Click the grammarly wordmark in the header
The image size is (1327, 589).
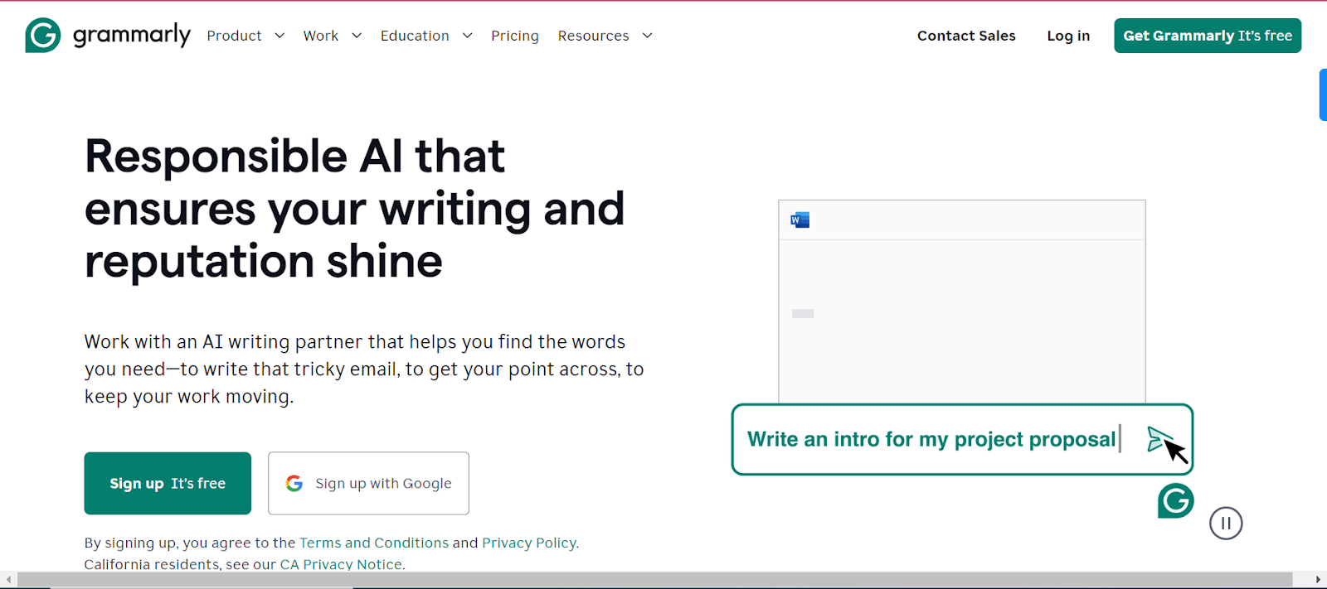pos(132,36)
